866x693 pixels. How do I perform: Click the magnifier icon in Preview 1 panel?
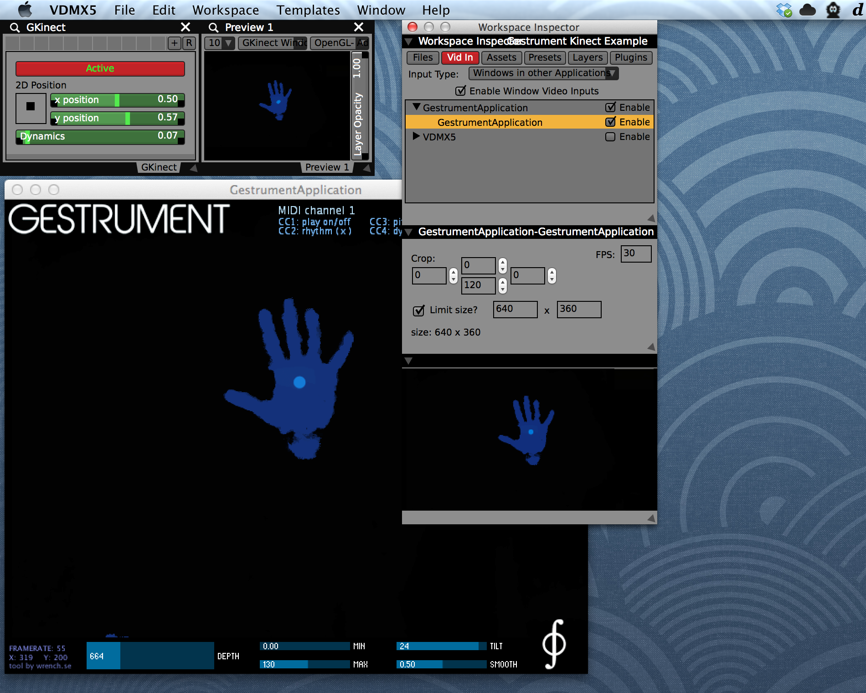(x=213, y=28)
